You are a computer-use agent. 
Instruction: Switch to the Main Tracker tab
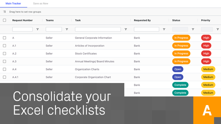click(13, 3)
